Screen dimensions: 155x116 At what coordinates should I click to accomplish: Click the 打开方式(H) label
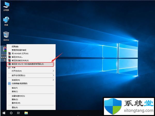[x=17, y=71]
